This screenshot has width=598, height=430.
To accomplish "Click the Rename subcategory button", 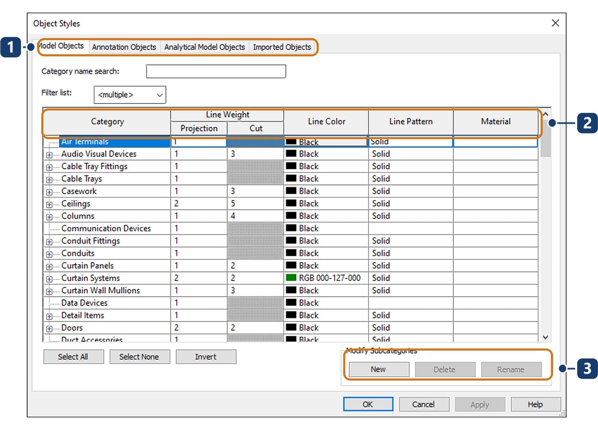I will pos(511,369).
